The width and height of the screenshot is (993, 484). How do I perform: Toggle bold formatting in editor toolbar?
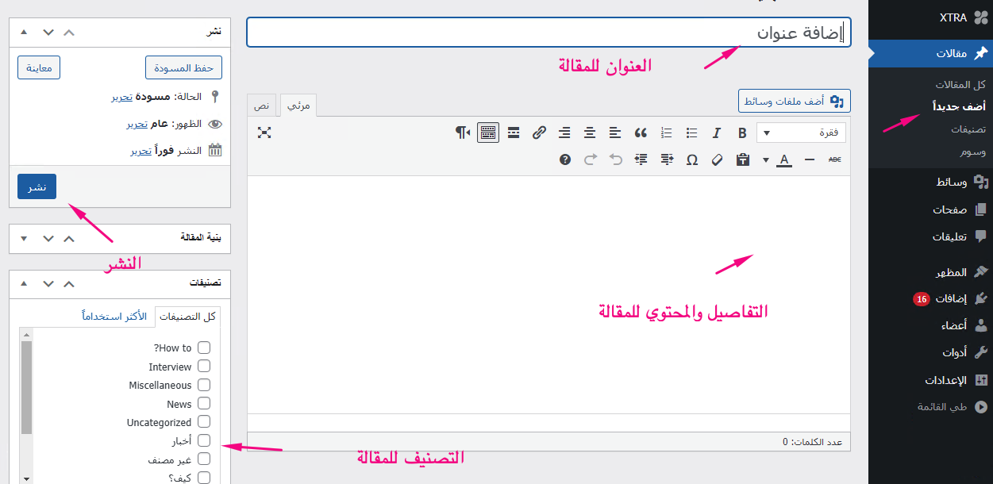pyautogui.click(x=742, y=133)
